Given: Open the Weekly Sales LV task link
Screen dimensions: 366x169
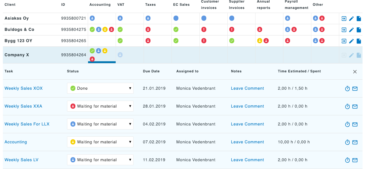Looking at the screenshot, I should click(x=21, y=160).
